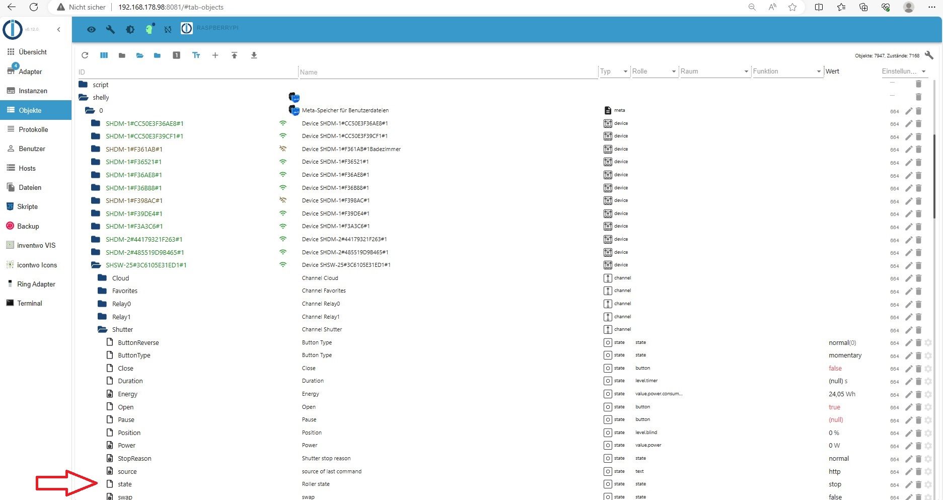
Task: Open custom settings gear for ButtonReverse
Action: [928, 343]
